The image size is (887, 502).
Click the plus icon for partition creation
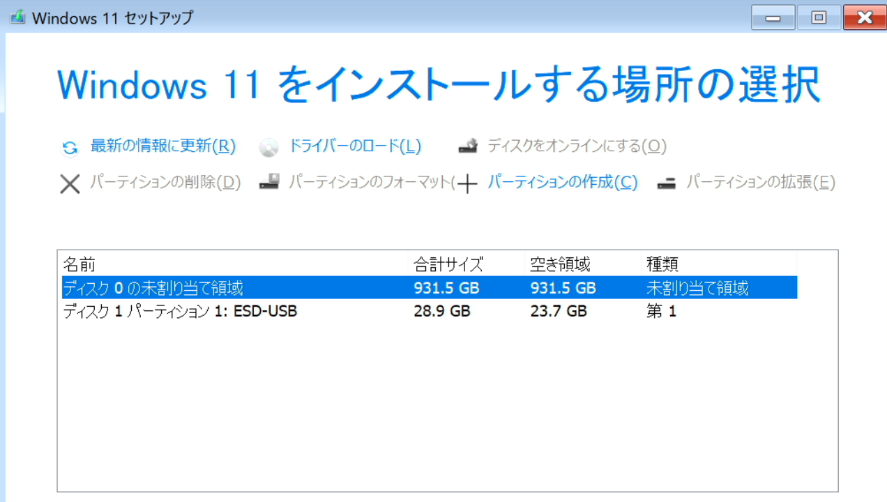pos(467,184)
